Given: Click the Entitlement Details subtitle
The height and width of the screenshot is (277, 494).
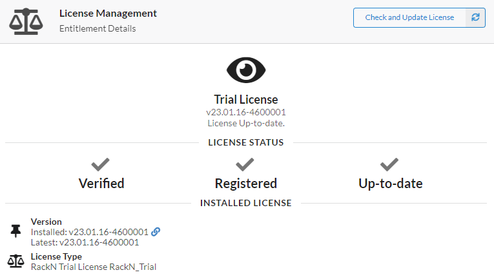Looking at the screenshot, I should point(98,28).
